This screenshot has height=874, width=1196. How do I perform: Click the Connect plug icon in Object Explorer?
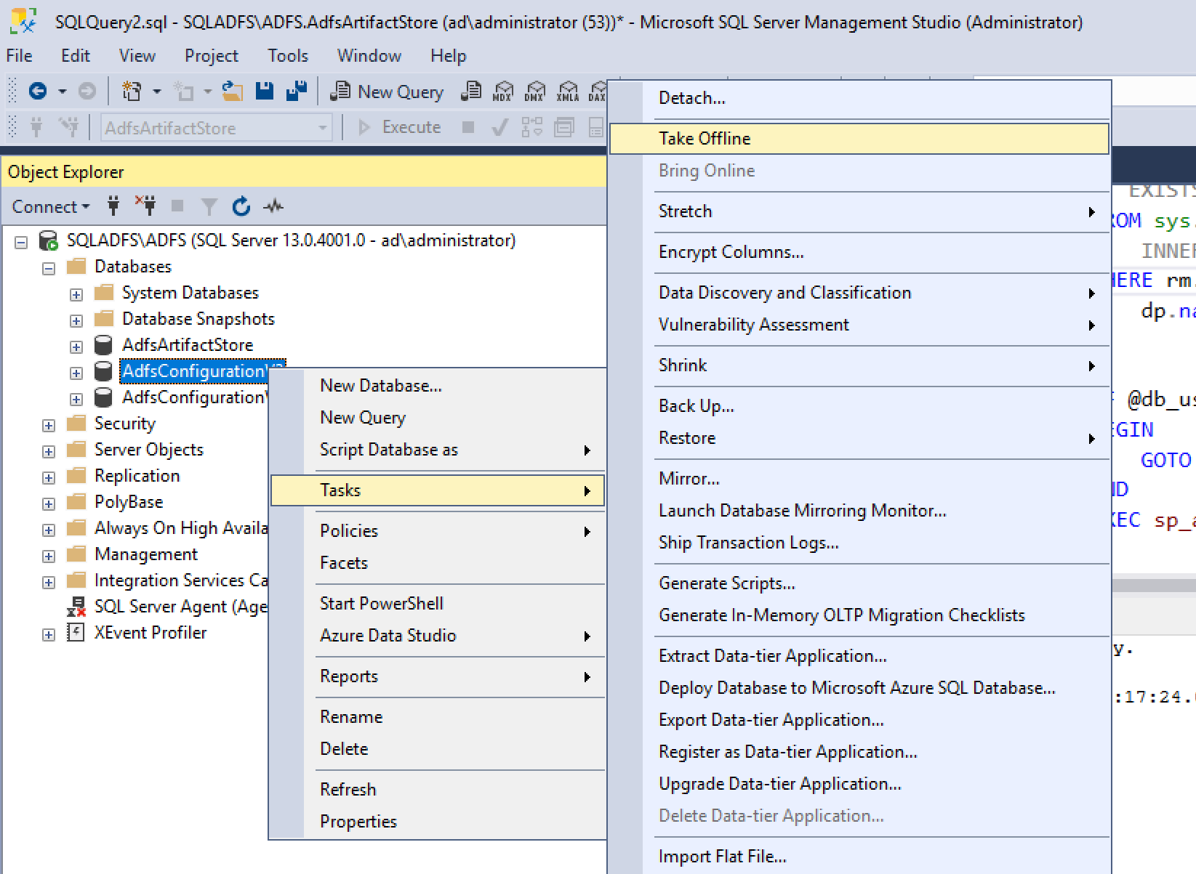(x=113, y=206)
